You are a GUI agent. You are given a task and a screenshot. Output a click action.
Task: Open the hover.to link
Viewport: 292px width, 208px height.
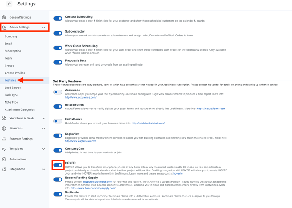pos(178,174)
